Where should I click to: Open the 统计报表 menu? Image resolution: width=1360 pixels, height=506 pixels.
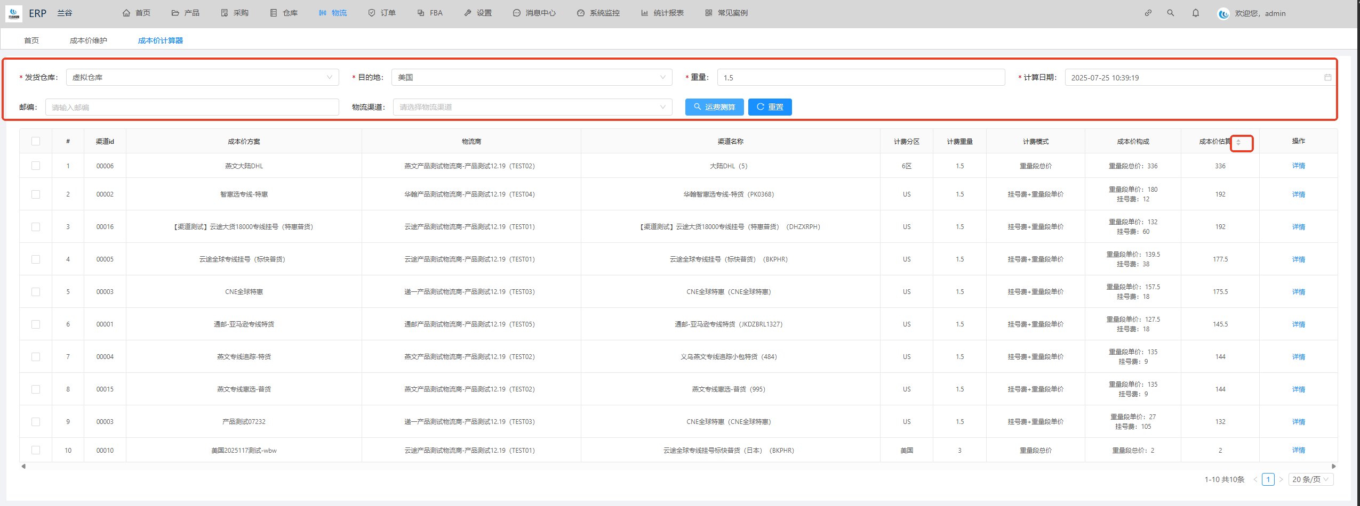pos(662,13)
